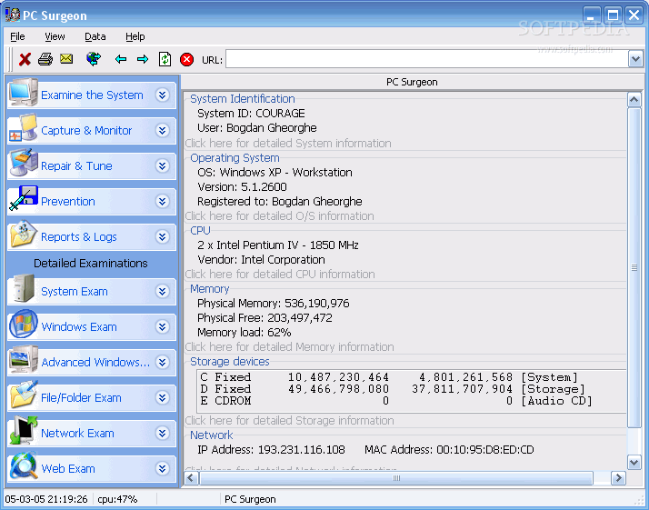Click the horizontal scrollbar thumb
Screen dimensions: 649x510
(x=396, y=478)
